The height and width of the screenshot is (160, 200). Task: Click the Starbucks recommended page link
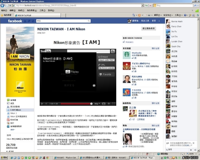(137, 53)
